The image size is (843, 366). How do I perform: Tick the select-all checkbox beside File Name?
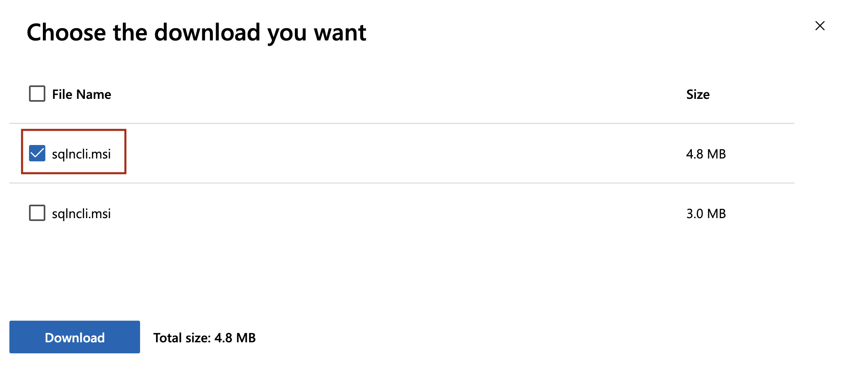37,94
